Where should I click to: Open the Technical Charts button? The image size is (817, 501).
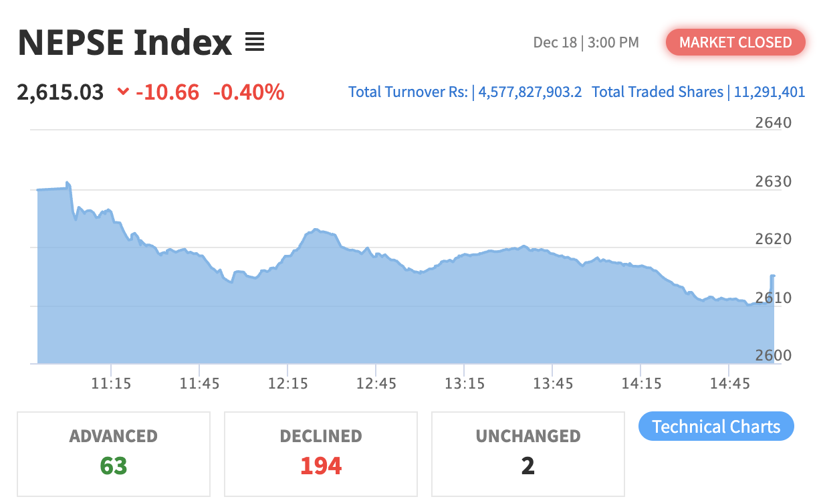[x=716, y=427]
